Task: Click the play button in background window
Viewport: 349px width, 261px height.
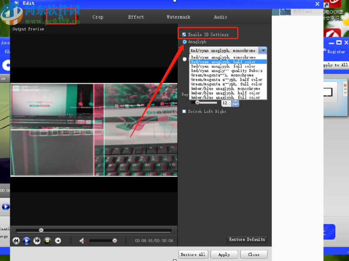Action: [5, 207]
